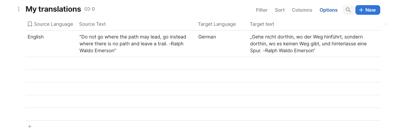Click the first empty row under English
Image resolution: width=402 pixels, height=134 pixels.
[x=203, y=63]
